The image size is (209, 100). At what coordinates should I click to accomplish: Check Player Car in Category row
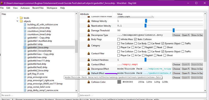(x=119, y=47)
